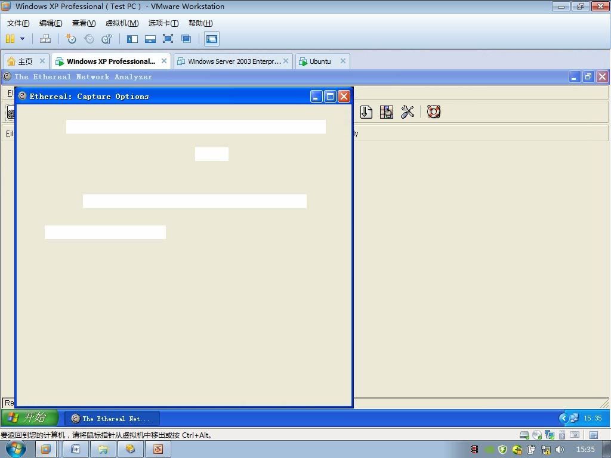The width and height of the screenshot is (611, 458).
Task: Click Ethereal help lifebuoy icon
Action: tap(434, 112)
